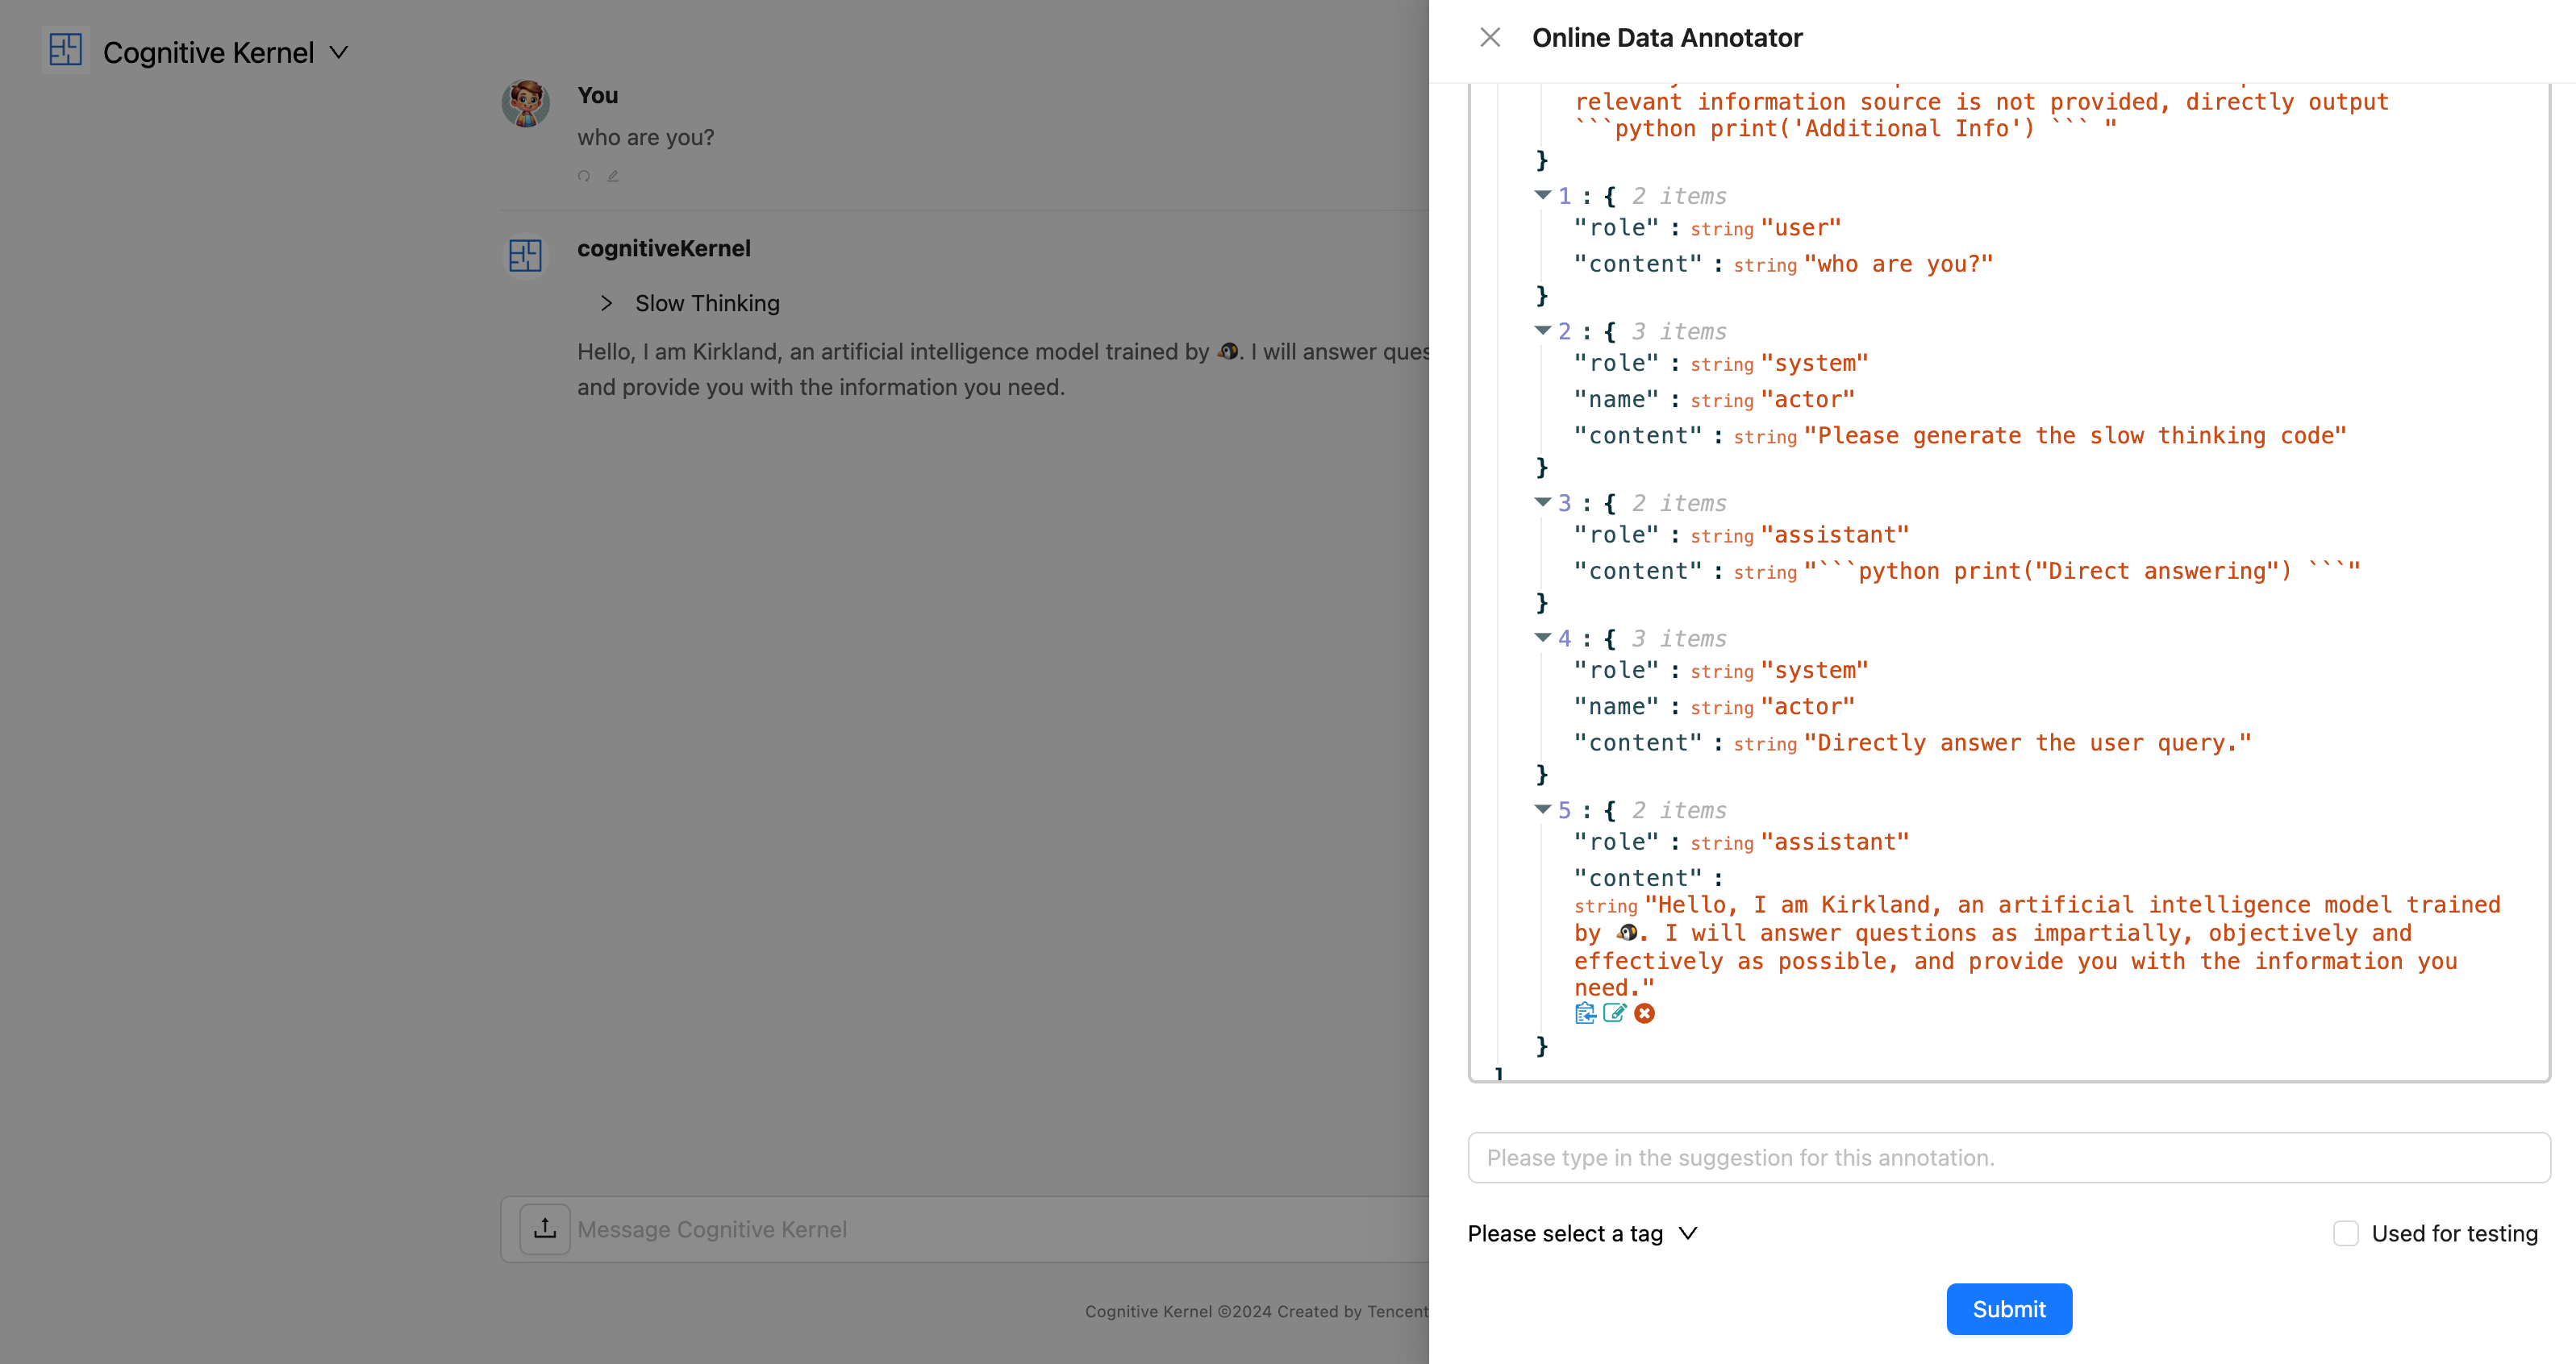Expand the Slow Thinking section

pyautogui.click(x=606, y=303)
